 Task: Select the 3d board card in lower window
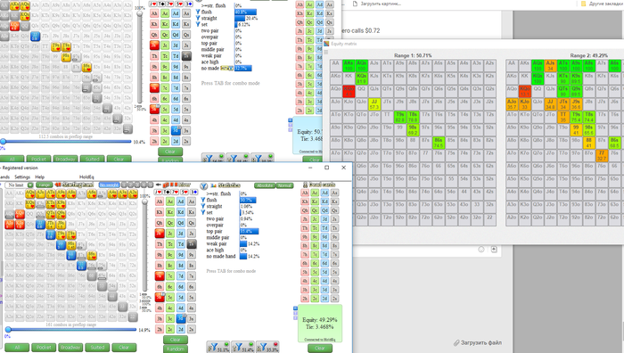pos(181,318)
